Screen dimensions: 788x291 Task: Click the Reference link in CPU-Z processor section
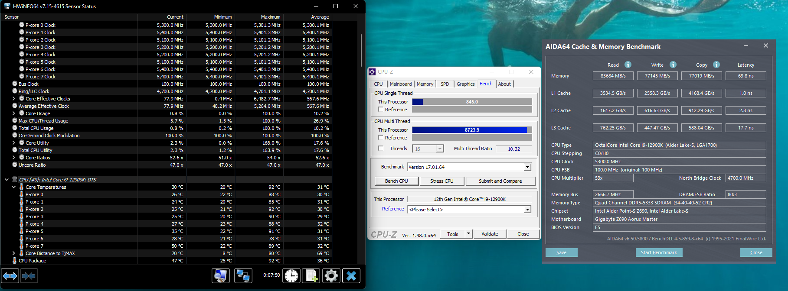[x=393, y=209]
